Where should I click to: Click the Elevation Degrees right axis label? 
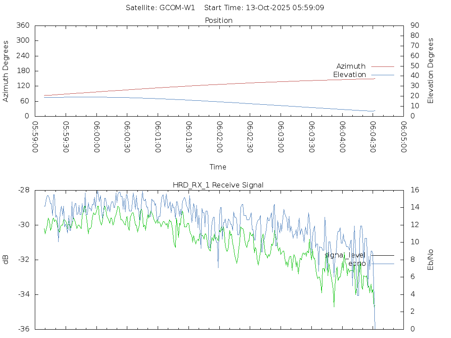(431, 71)
